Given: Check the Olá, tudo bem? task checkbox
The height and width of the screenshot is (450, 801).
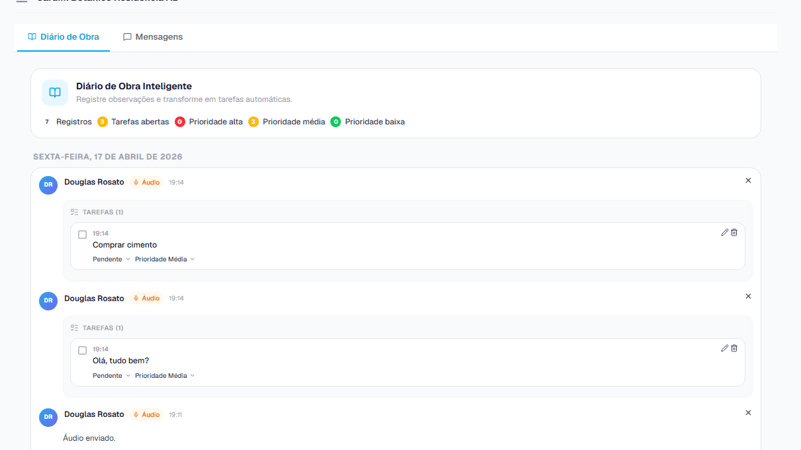Looking at the screenshot, I should coord(83,350).
